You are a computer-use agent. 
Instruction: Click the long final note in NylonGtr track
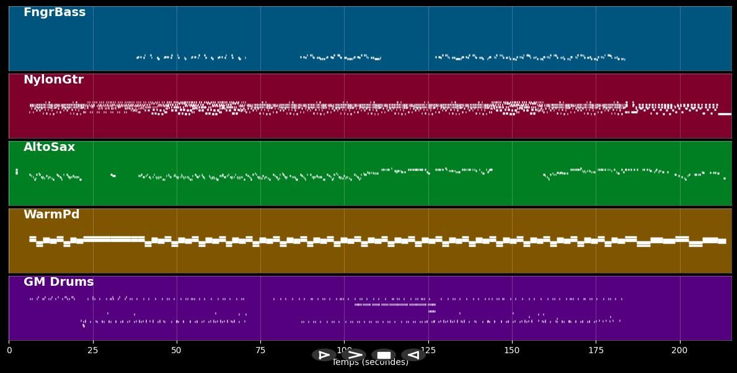click(x=724, y=114)
